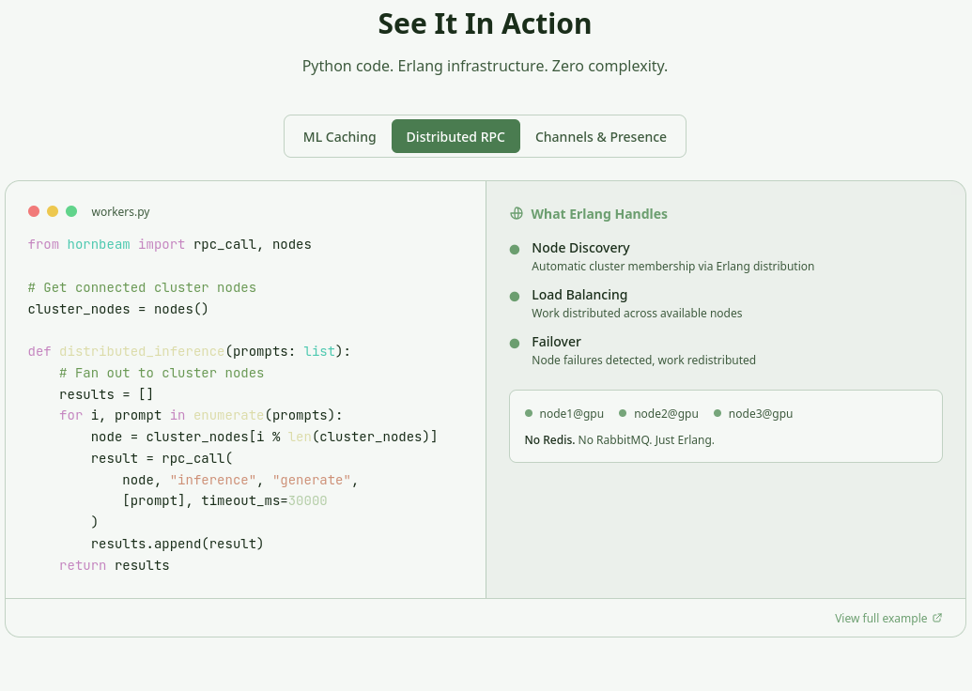This screenshot has width=972, height=691.
Task: Open the Channels & Presence tab
Action: 601,137
